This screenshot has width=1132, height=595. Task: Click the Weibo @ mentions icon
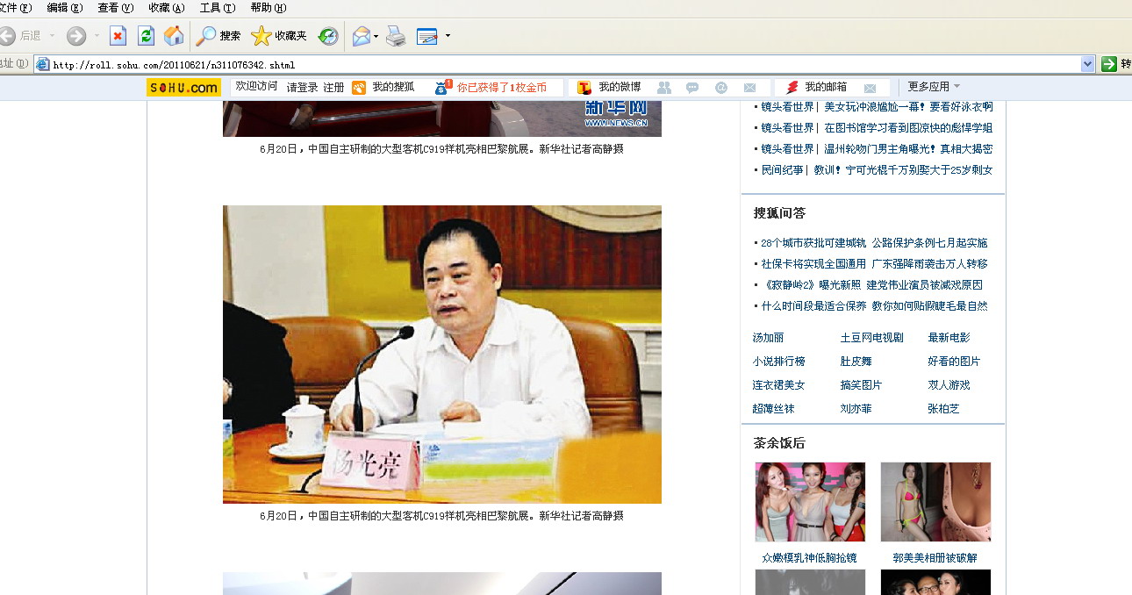pyautogui.click(x=721, y=88)
